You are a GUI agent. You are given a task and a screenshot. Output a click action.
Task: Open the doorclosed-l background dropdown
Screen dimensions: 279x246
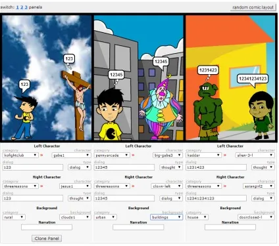(x=256, y=217)
